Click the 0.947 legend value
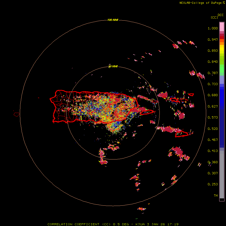 click(213, 39)
